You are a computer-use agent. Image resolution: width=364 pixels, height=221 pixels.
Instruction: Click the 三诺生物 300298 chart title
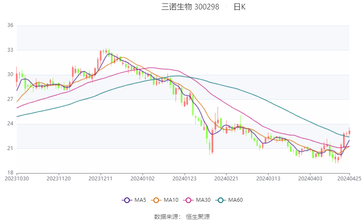[190, 7]
